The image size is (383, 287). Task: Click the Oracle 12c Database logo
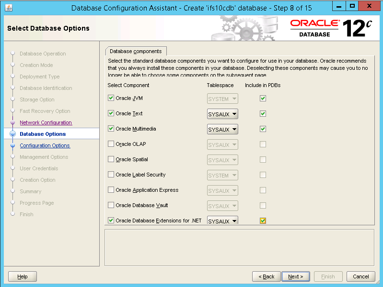point(331,28)
